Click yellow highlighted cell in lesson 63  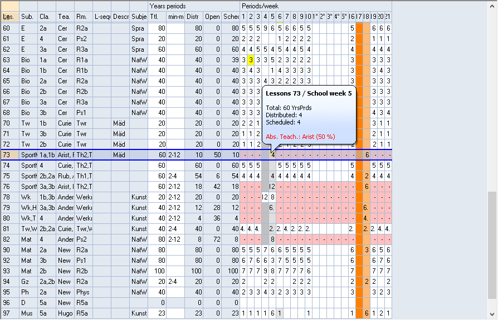tap(251, 60)
